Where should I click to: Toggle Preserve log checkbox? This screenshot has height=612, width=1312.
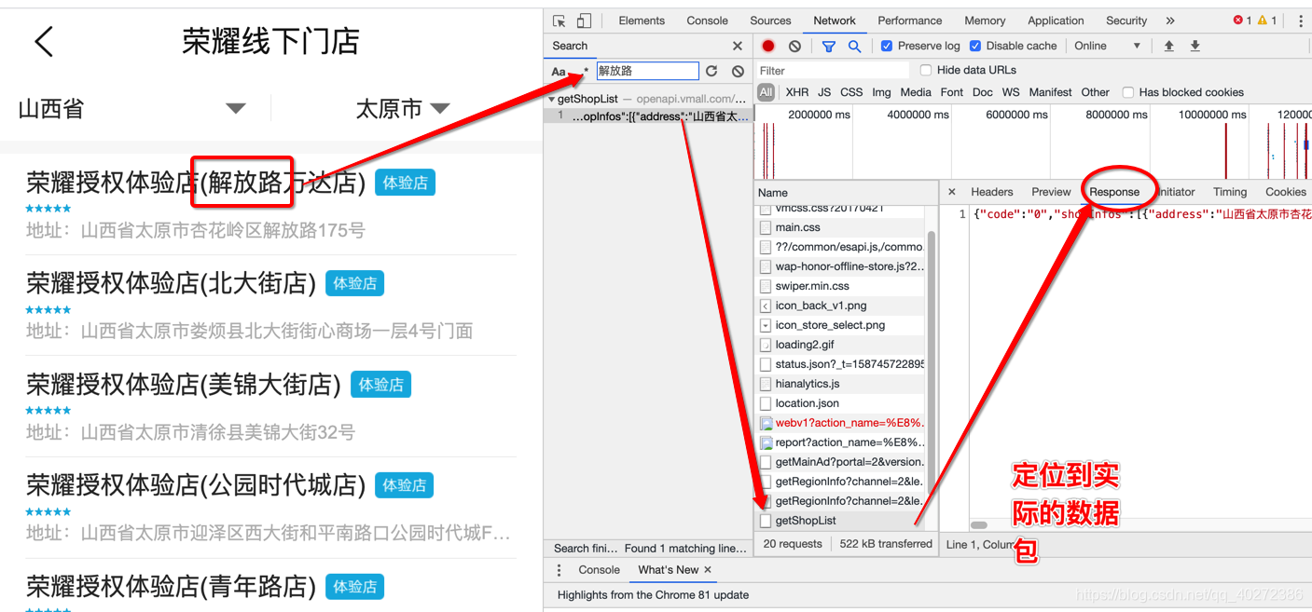tap(887, 46)
